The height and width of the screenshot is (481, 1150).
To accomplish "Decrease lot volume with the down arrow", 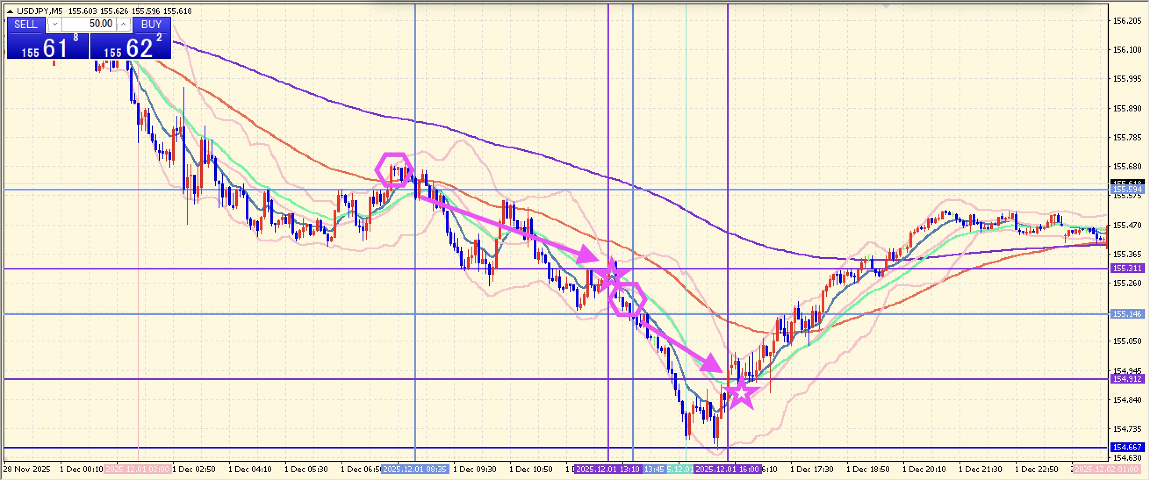I will tap(54, 25).
